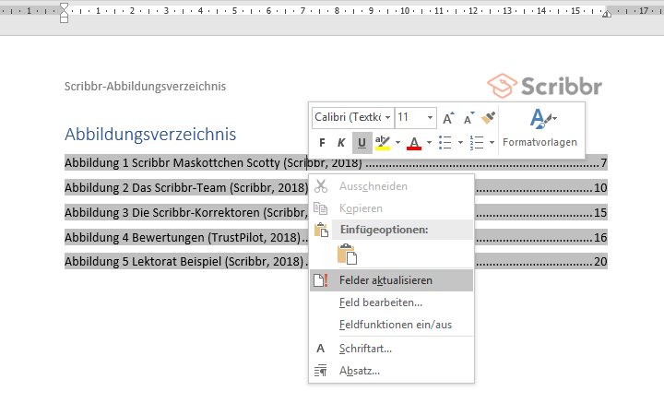
Task: Open the font size 11 dropdown
Action: (x=430, y=118)
